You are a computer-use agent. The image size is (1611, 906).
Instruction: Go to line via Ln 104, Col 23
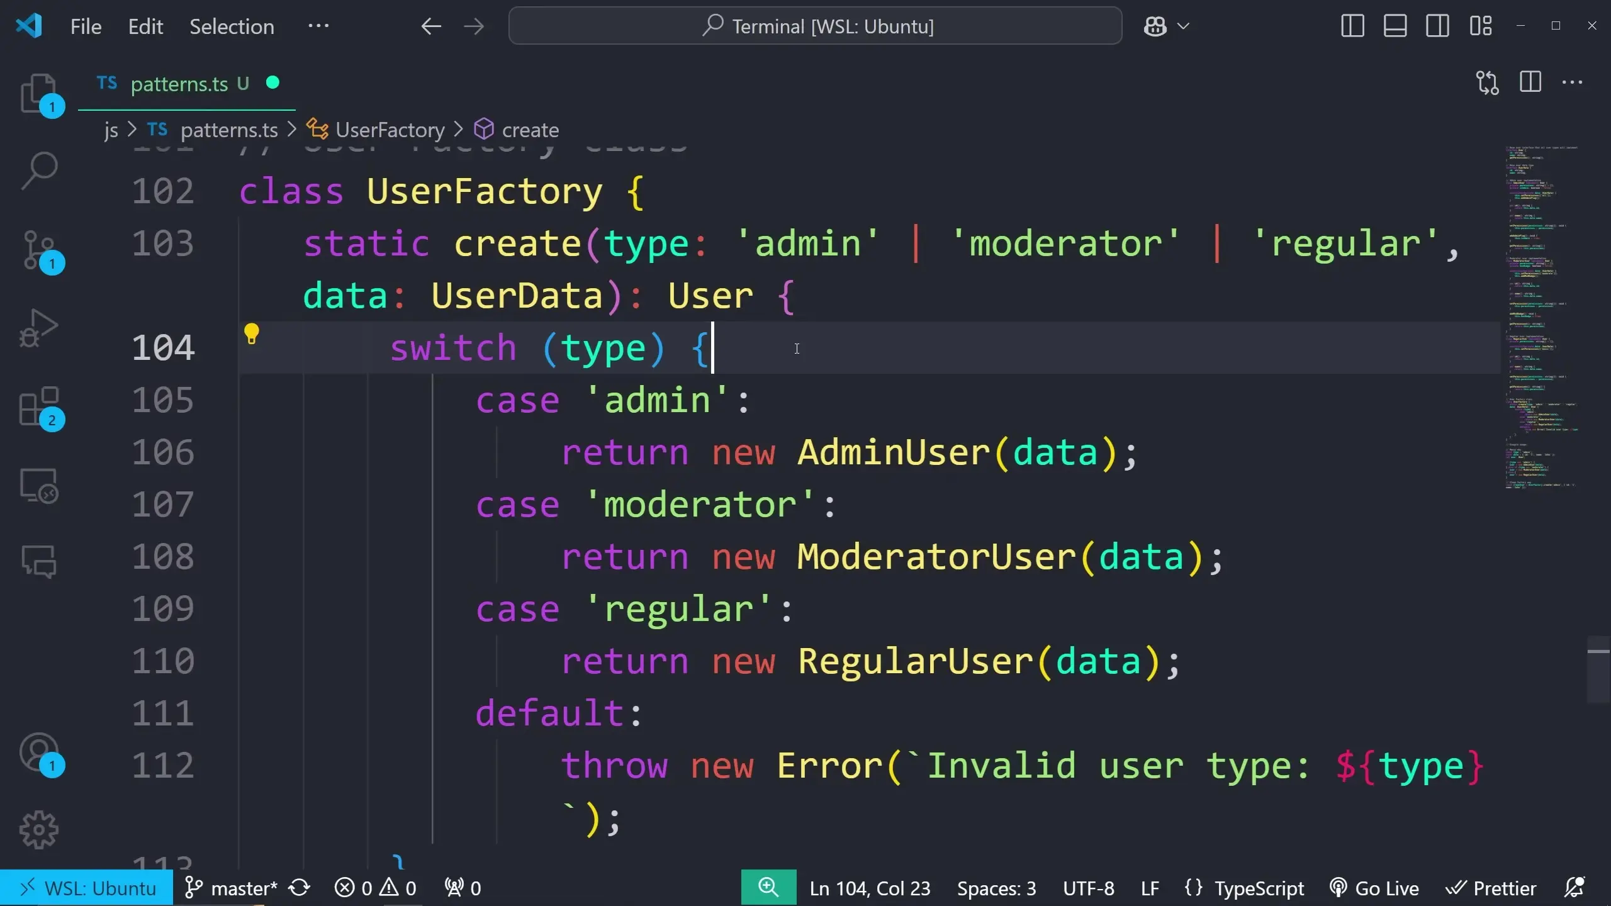pyautogui.click(x=870, y=888)
